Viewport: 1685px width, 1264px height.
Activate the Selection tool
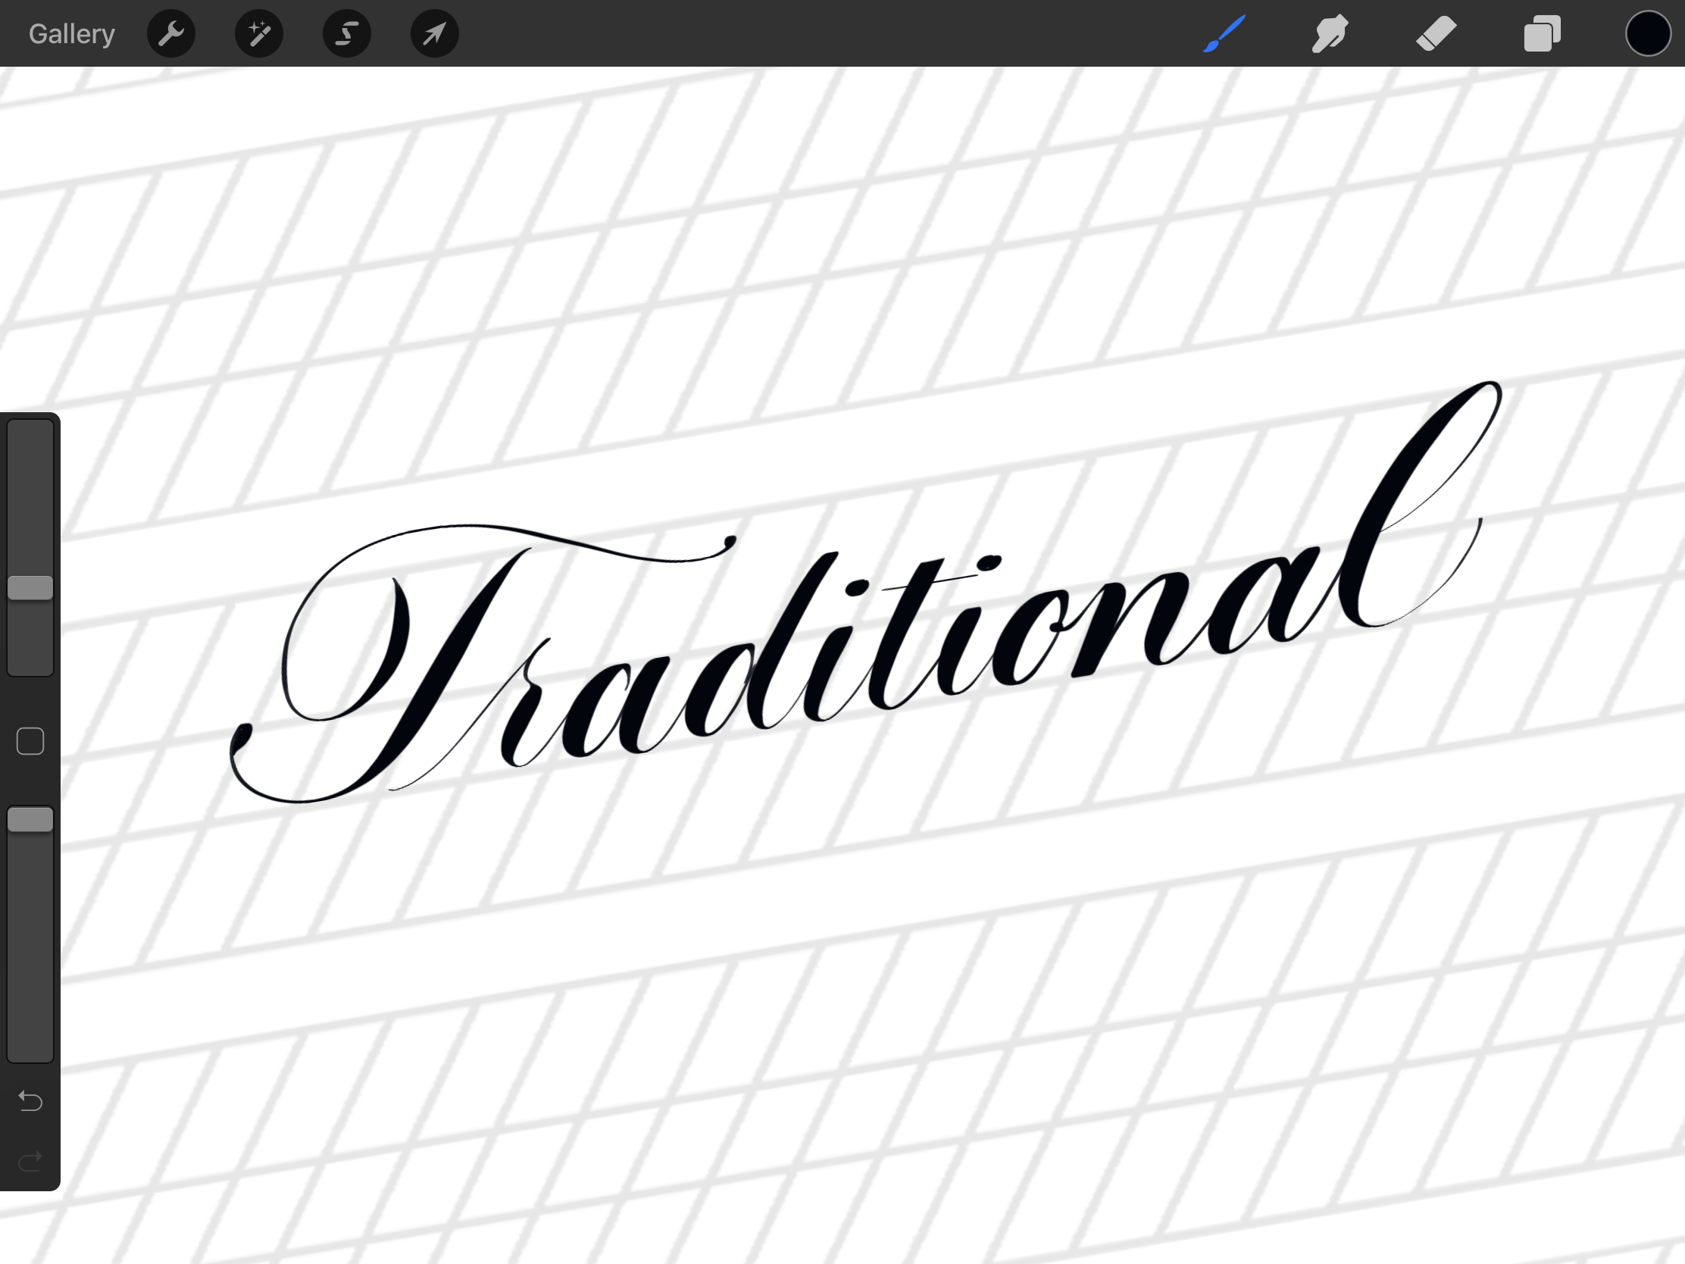[346, 33]
